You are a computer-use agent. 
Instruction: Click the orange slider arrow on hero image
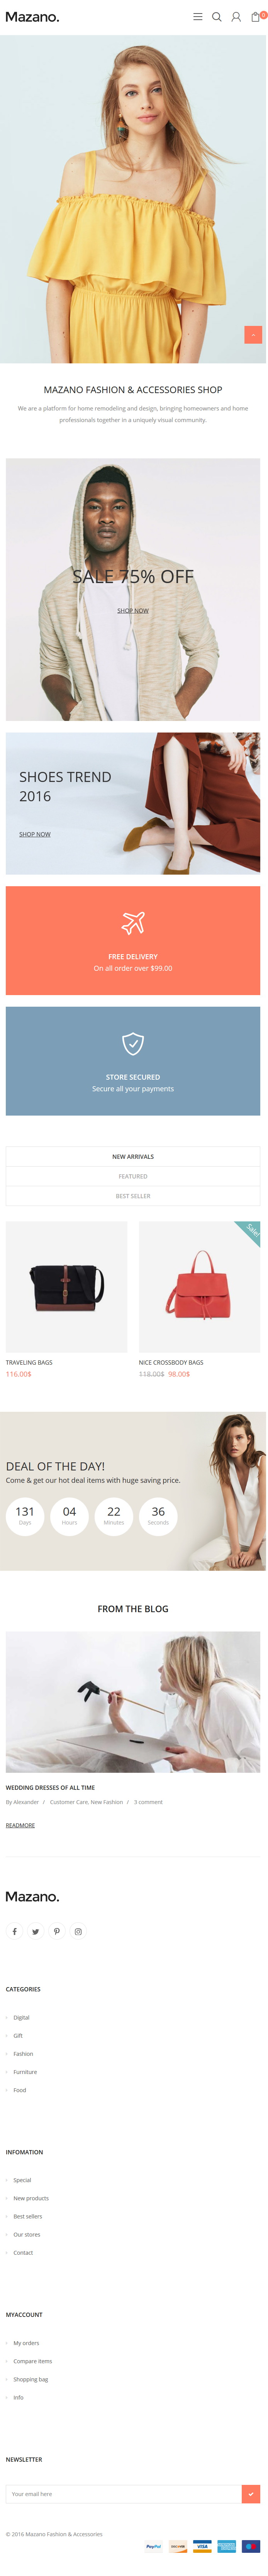pos(253,334)
